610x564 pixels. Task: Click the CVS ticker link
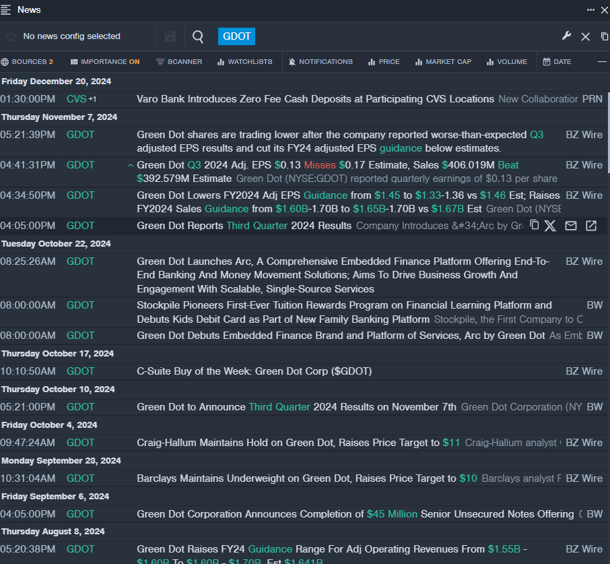(x=77, y=99)
